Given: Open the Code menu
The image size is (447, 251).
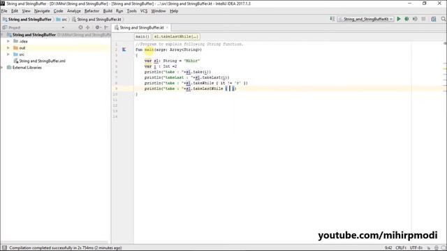Looking at the screenshot, I should click(x=59, y=11).
